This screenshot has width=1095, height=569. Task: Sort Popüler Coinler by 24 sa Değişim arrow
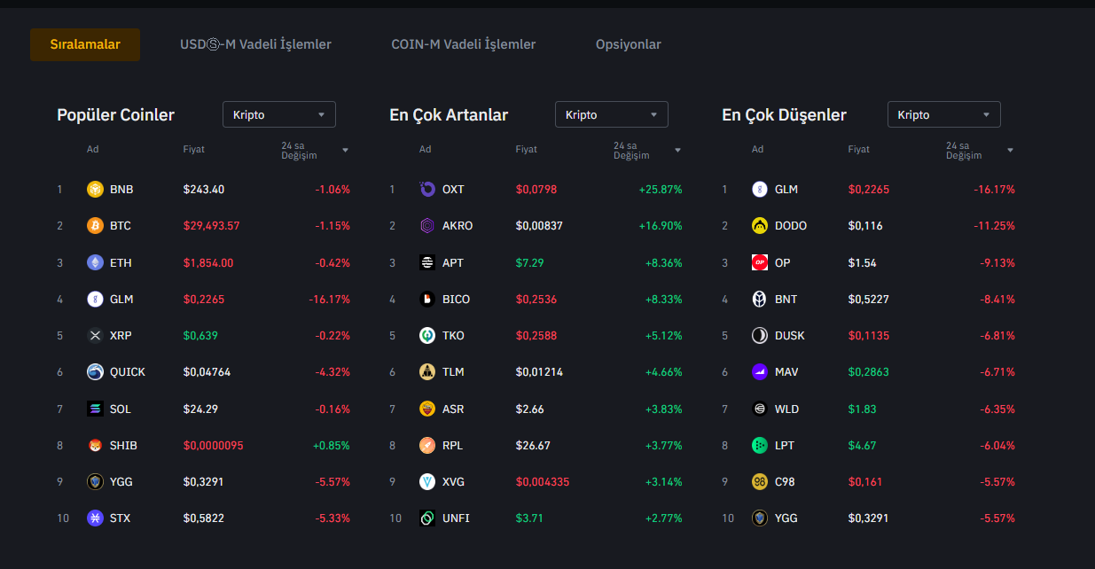[345, 150]
